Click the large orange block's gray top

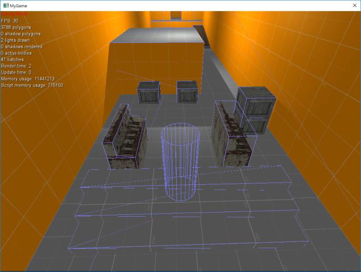[157, 37]
